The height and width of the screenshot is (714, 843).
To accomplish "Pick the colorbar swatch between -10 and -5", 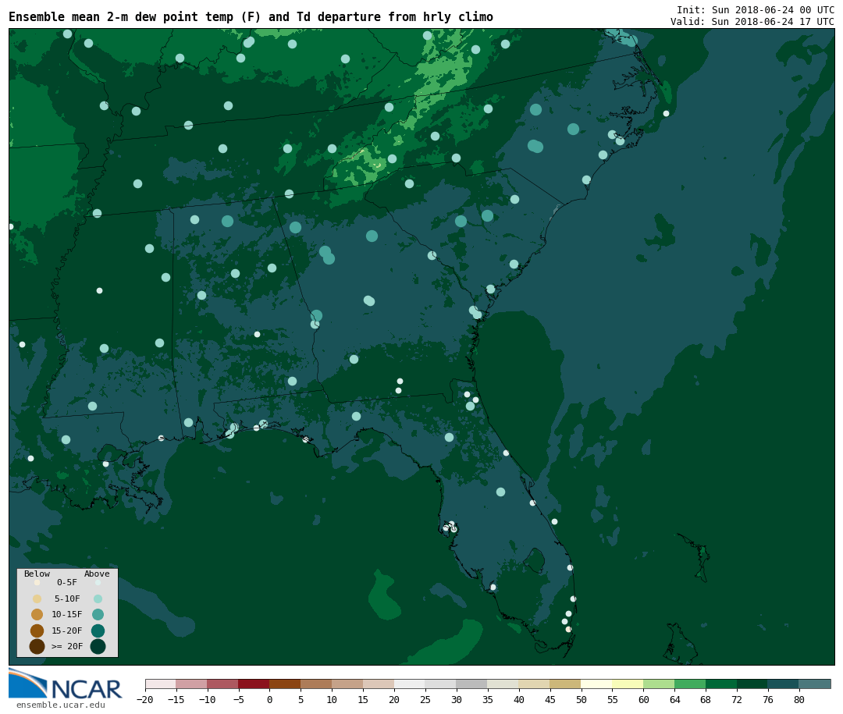I will tap(223, 684).
